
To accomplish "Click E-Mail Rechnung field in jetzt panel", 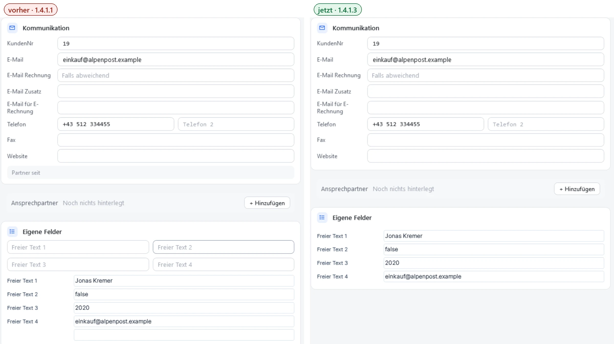I will pyautogui.click(x=486, y=75).
